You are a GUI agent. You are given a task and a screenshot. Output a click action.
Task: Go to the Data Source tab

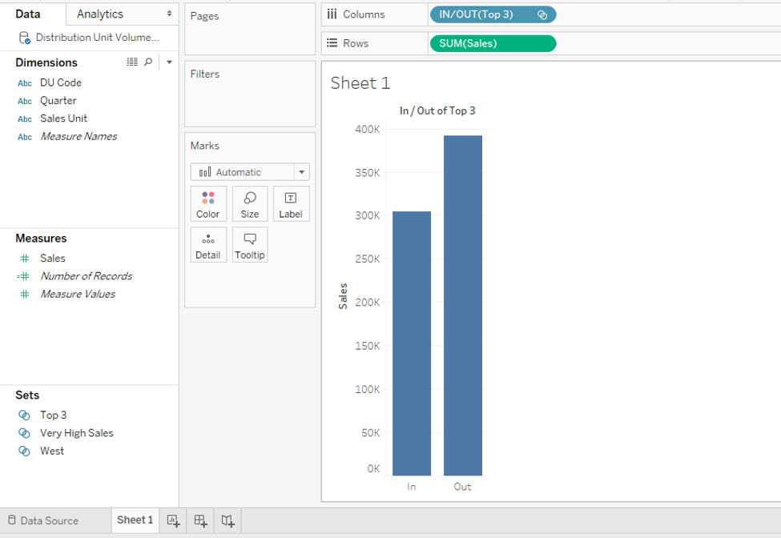tap(50, 520)
